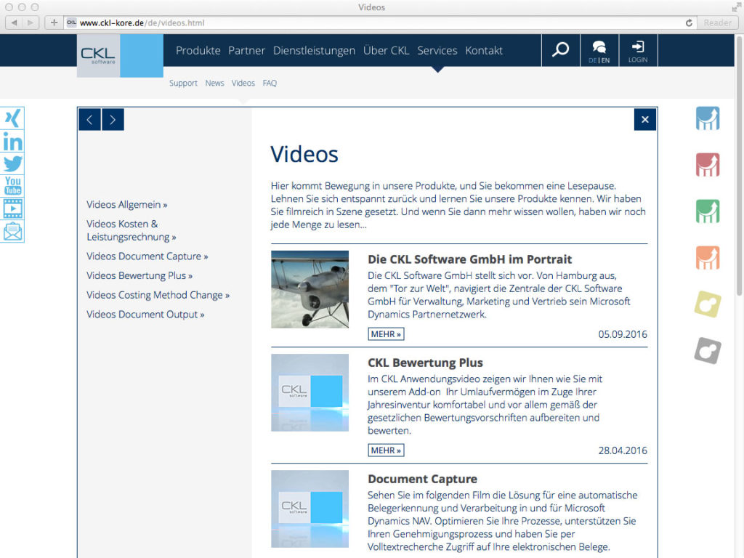The width and height of the screenshot is (744, 558).
Task: Click the Reader button
Action: point(717,23)
